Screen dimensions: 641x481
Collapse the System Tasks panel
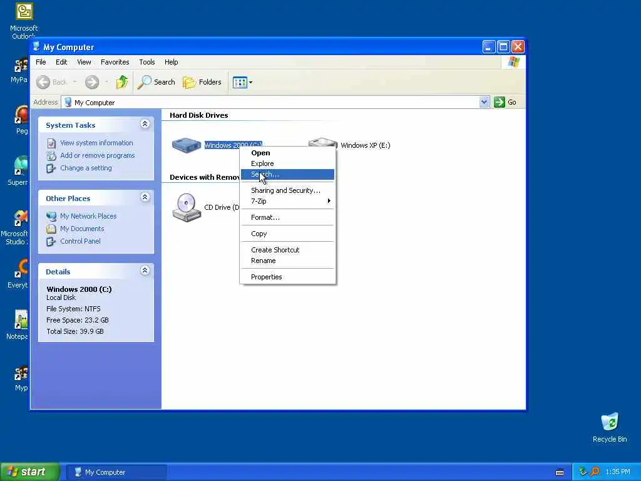point(145,124)
